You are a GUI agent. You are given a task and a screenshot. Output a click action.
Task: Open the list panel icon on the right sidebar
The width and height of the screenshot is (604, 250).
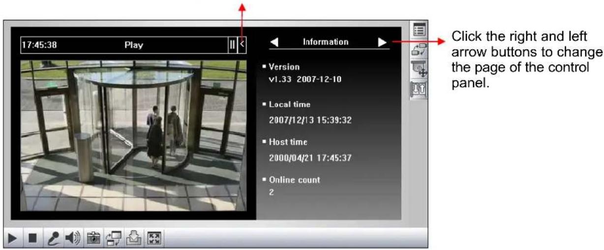420,31
